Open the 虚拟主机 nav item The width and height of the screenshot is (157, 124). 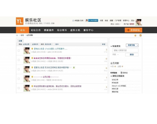75,30
